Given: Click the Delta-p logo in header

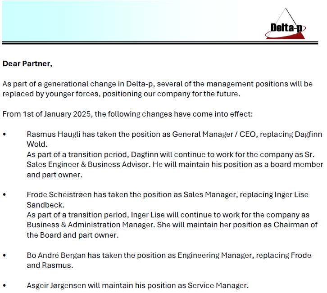Looking at the screenshot, I should coord(286,23).
